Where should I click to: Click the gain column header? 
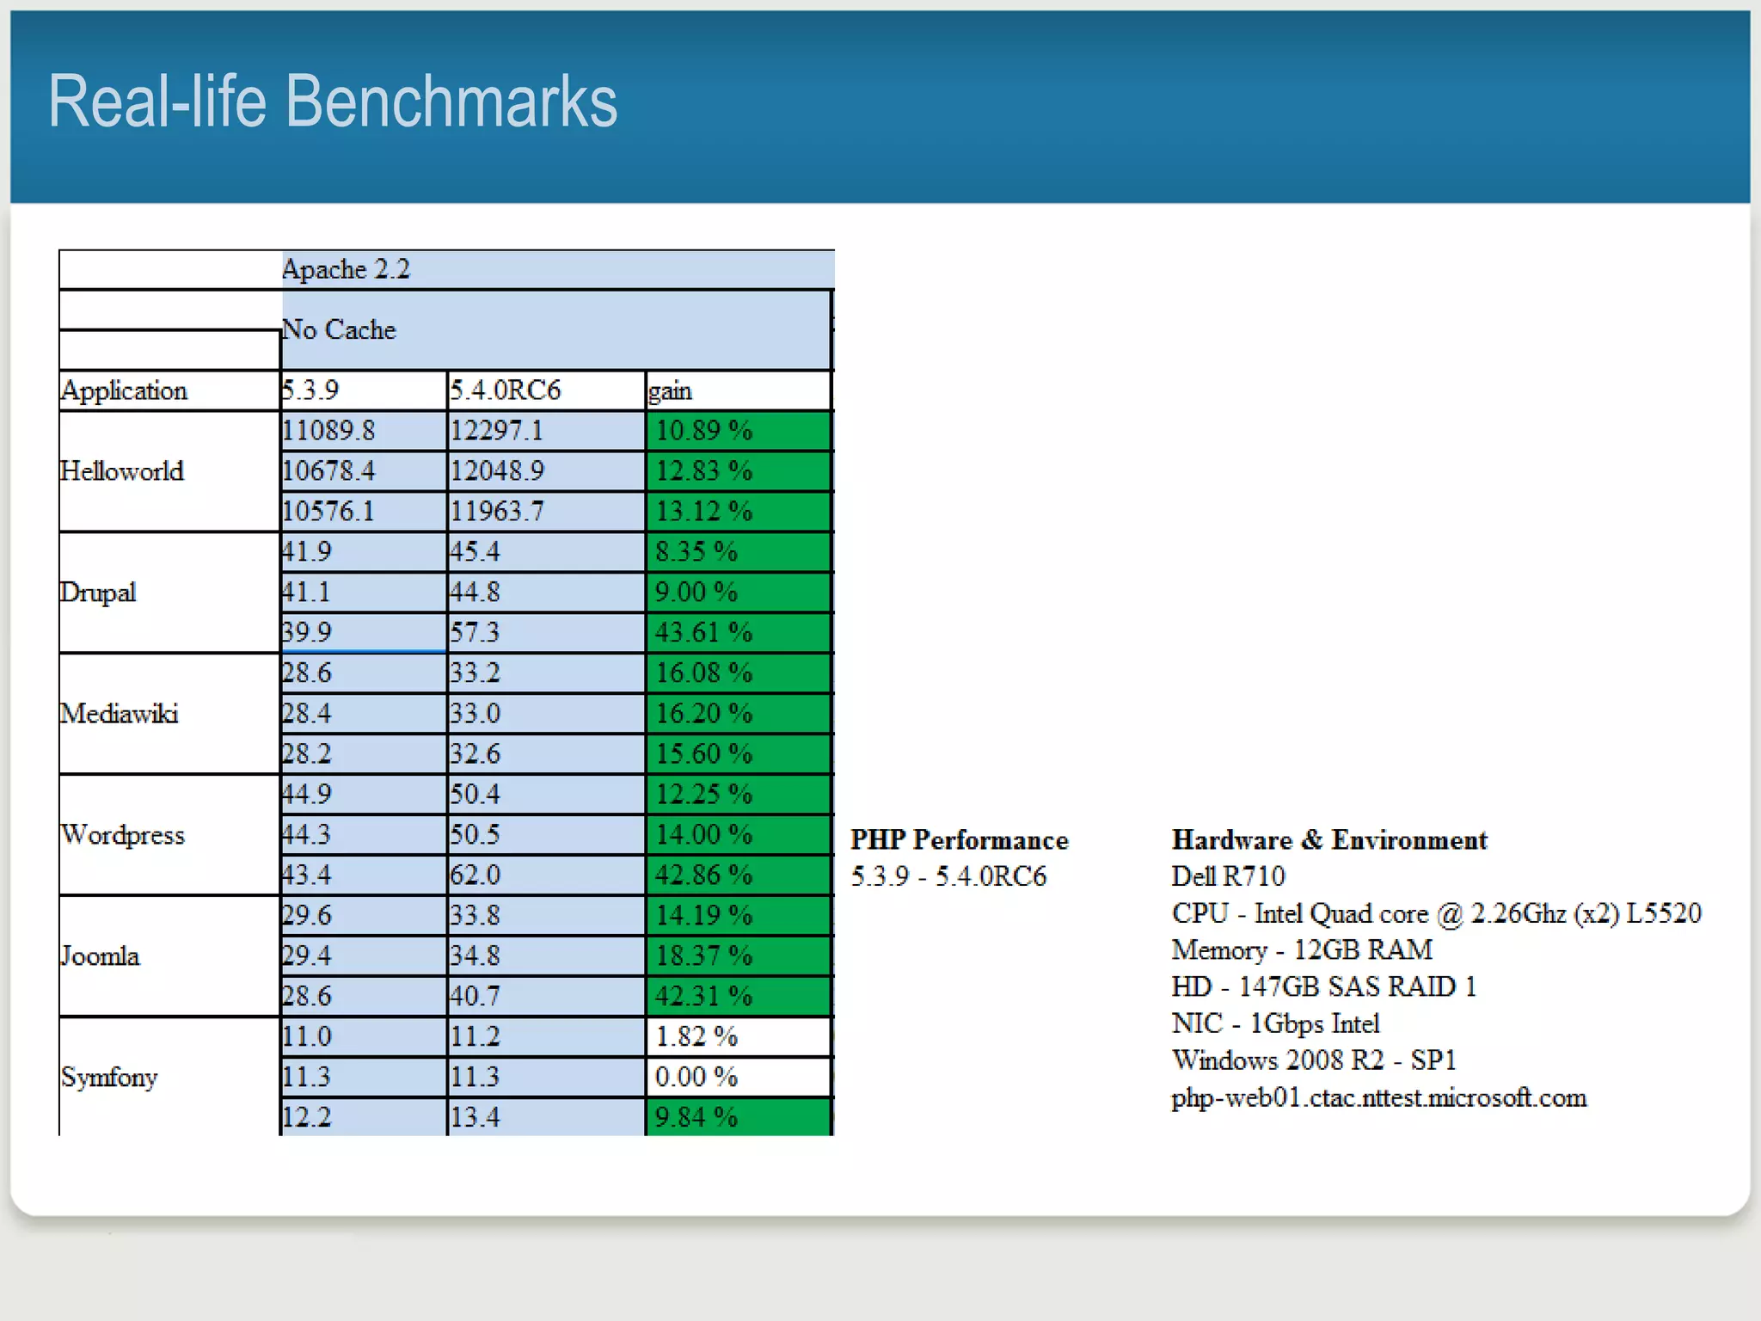tap(739, 390)
